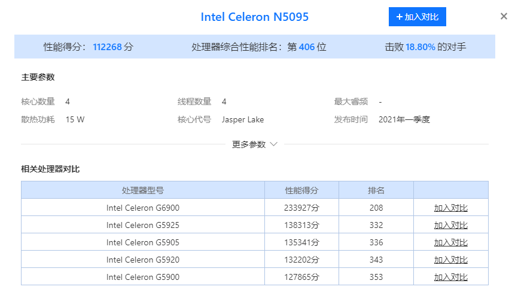This screenshot has width=515, height=299.
Task: Add Intel Celeron G5905 to comparison
Action: [450, 243]
